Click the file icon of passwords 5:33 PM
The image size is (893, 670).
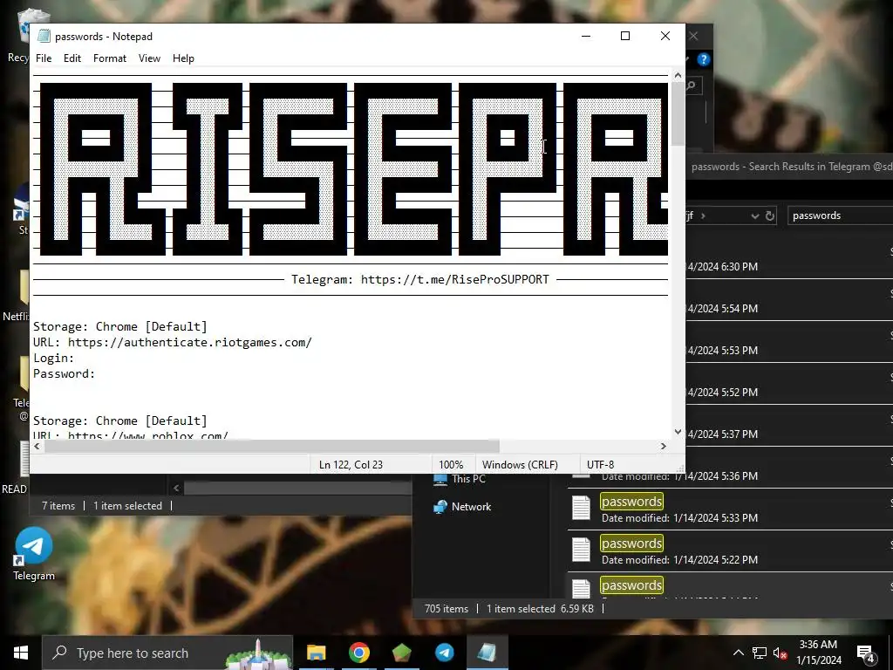point(581,508)
